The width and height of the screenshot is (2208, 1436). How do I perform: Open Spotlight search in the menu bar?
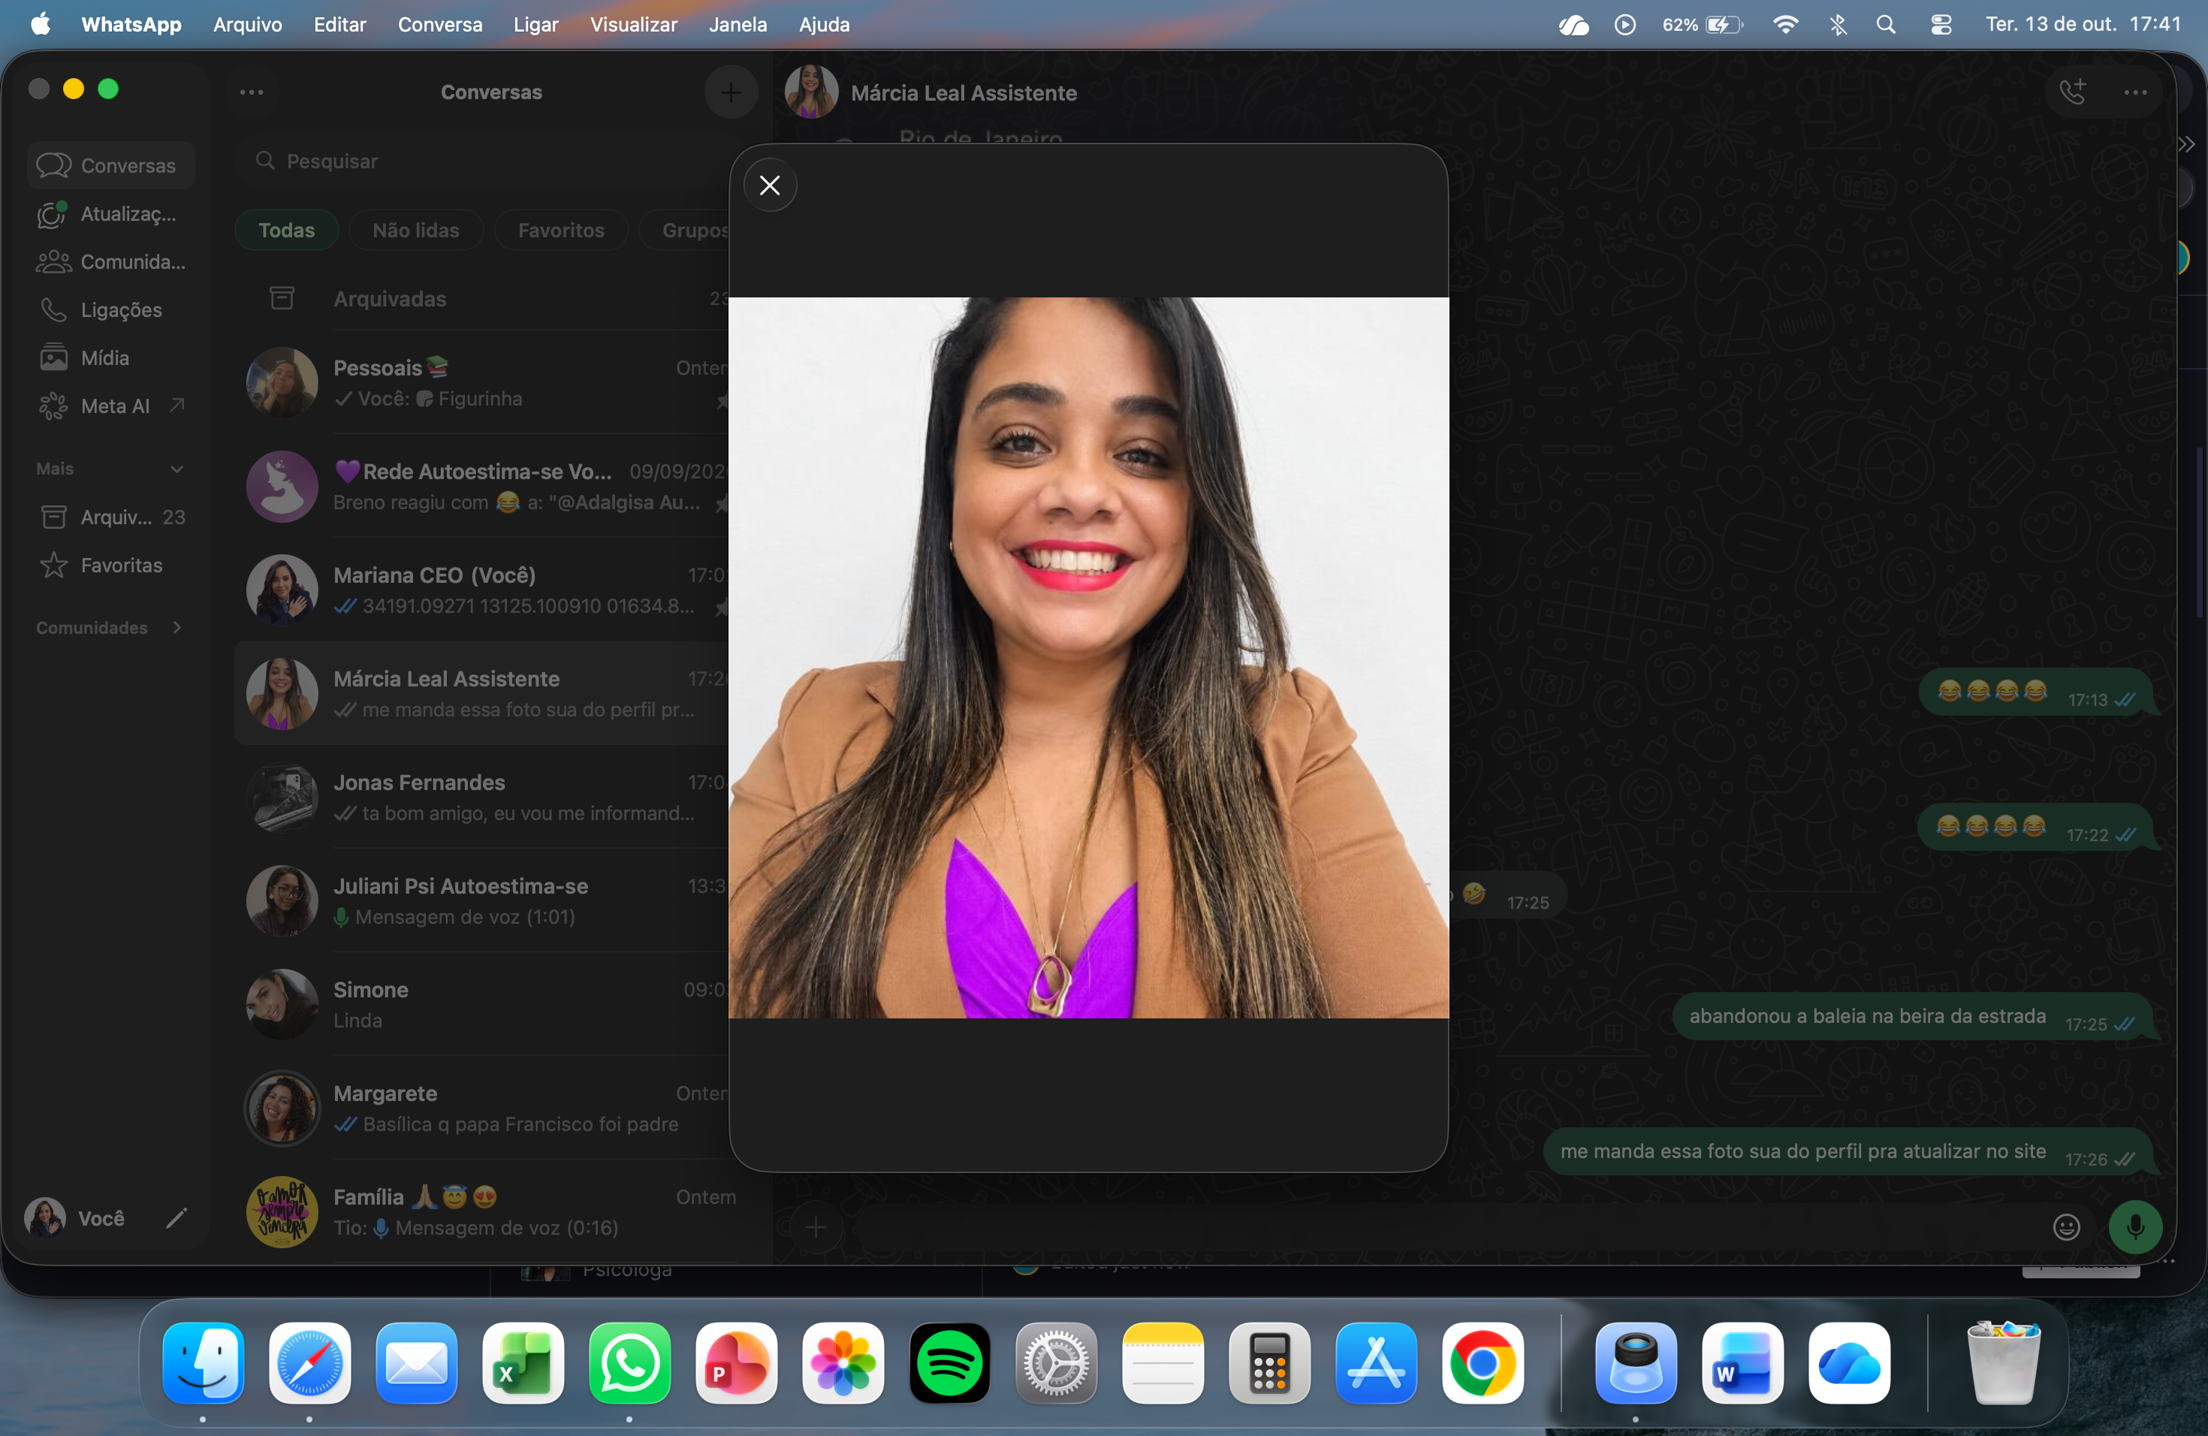(x=1885, y=24)
